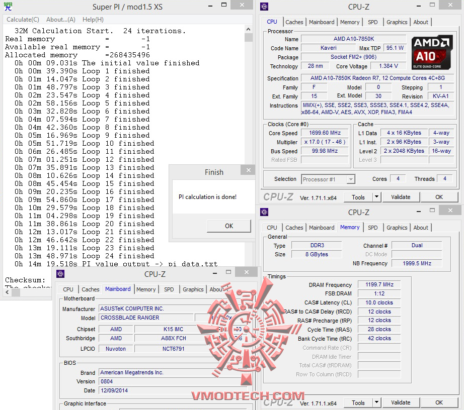Click Validate button in Memory CPU-Z window
Screen dimensions: 464x410
tap(401, 402)
